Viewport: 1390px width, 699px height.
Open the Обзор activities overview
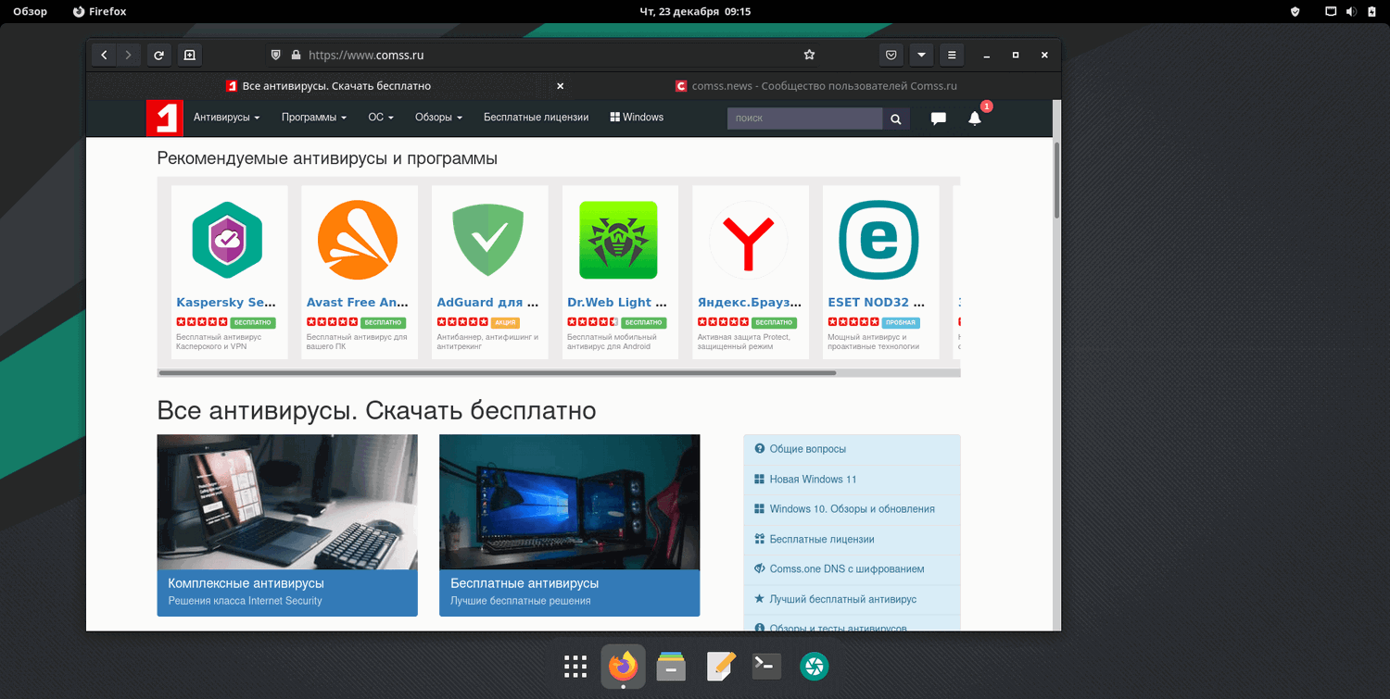[30, 11]
